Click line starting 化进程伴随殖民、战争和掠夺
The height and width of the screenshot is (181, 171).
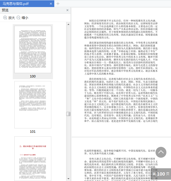tap(120, 151)
